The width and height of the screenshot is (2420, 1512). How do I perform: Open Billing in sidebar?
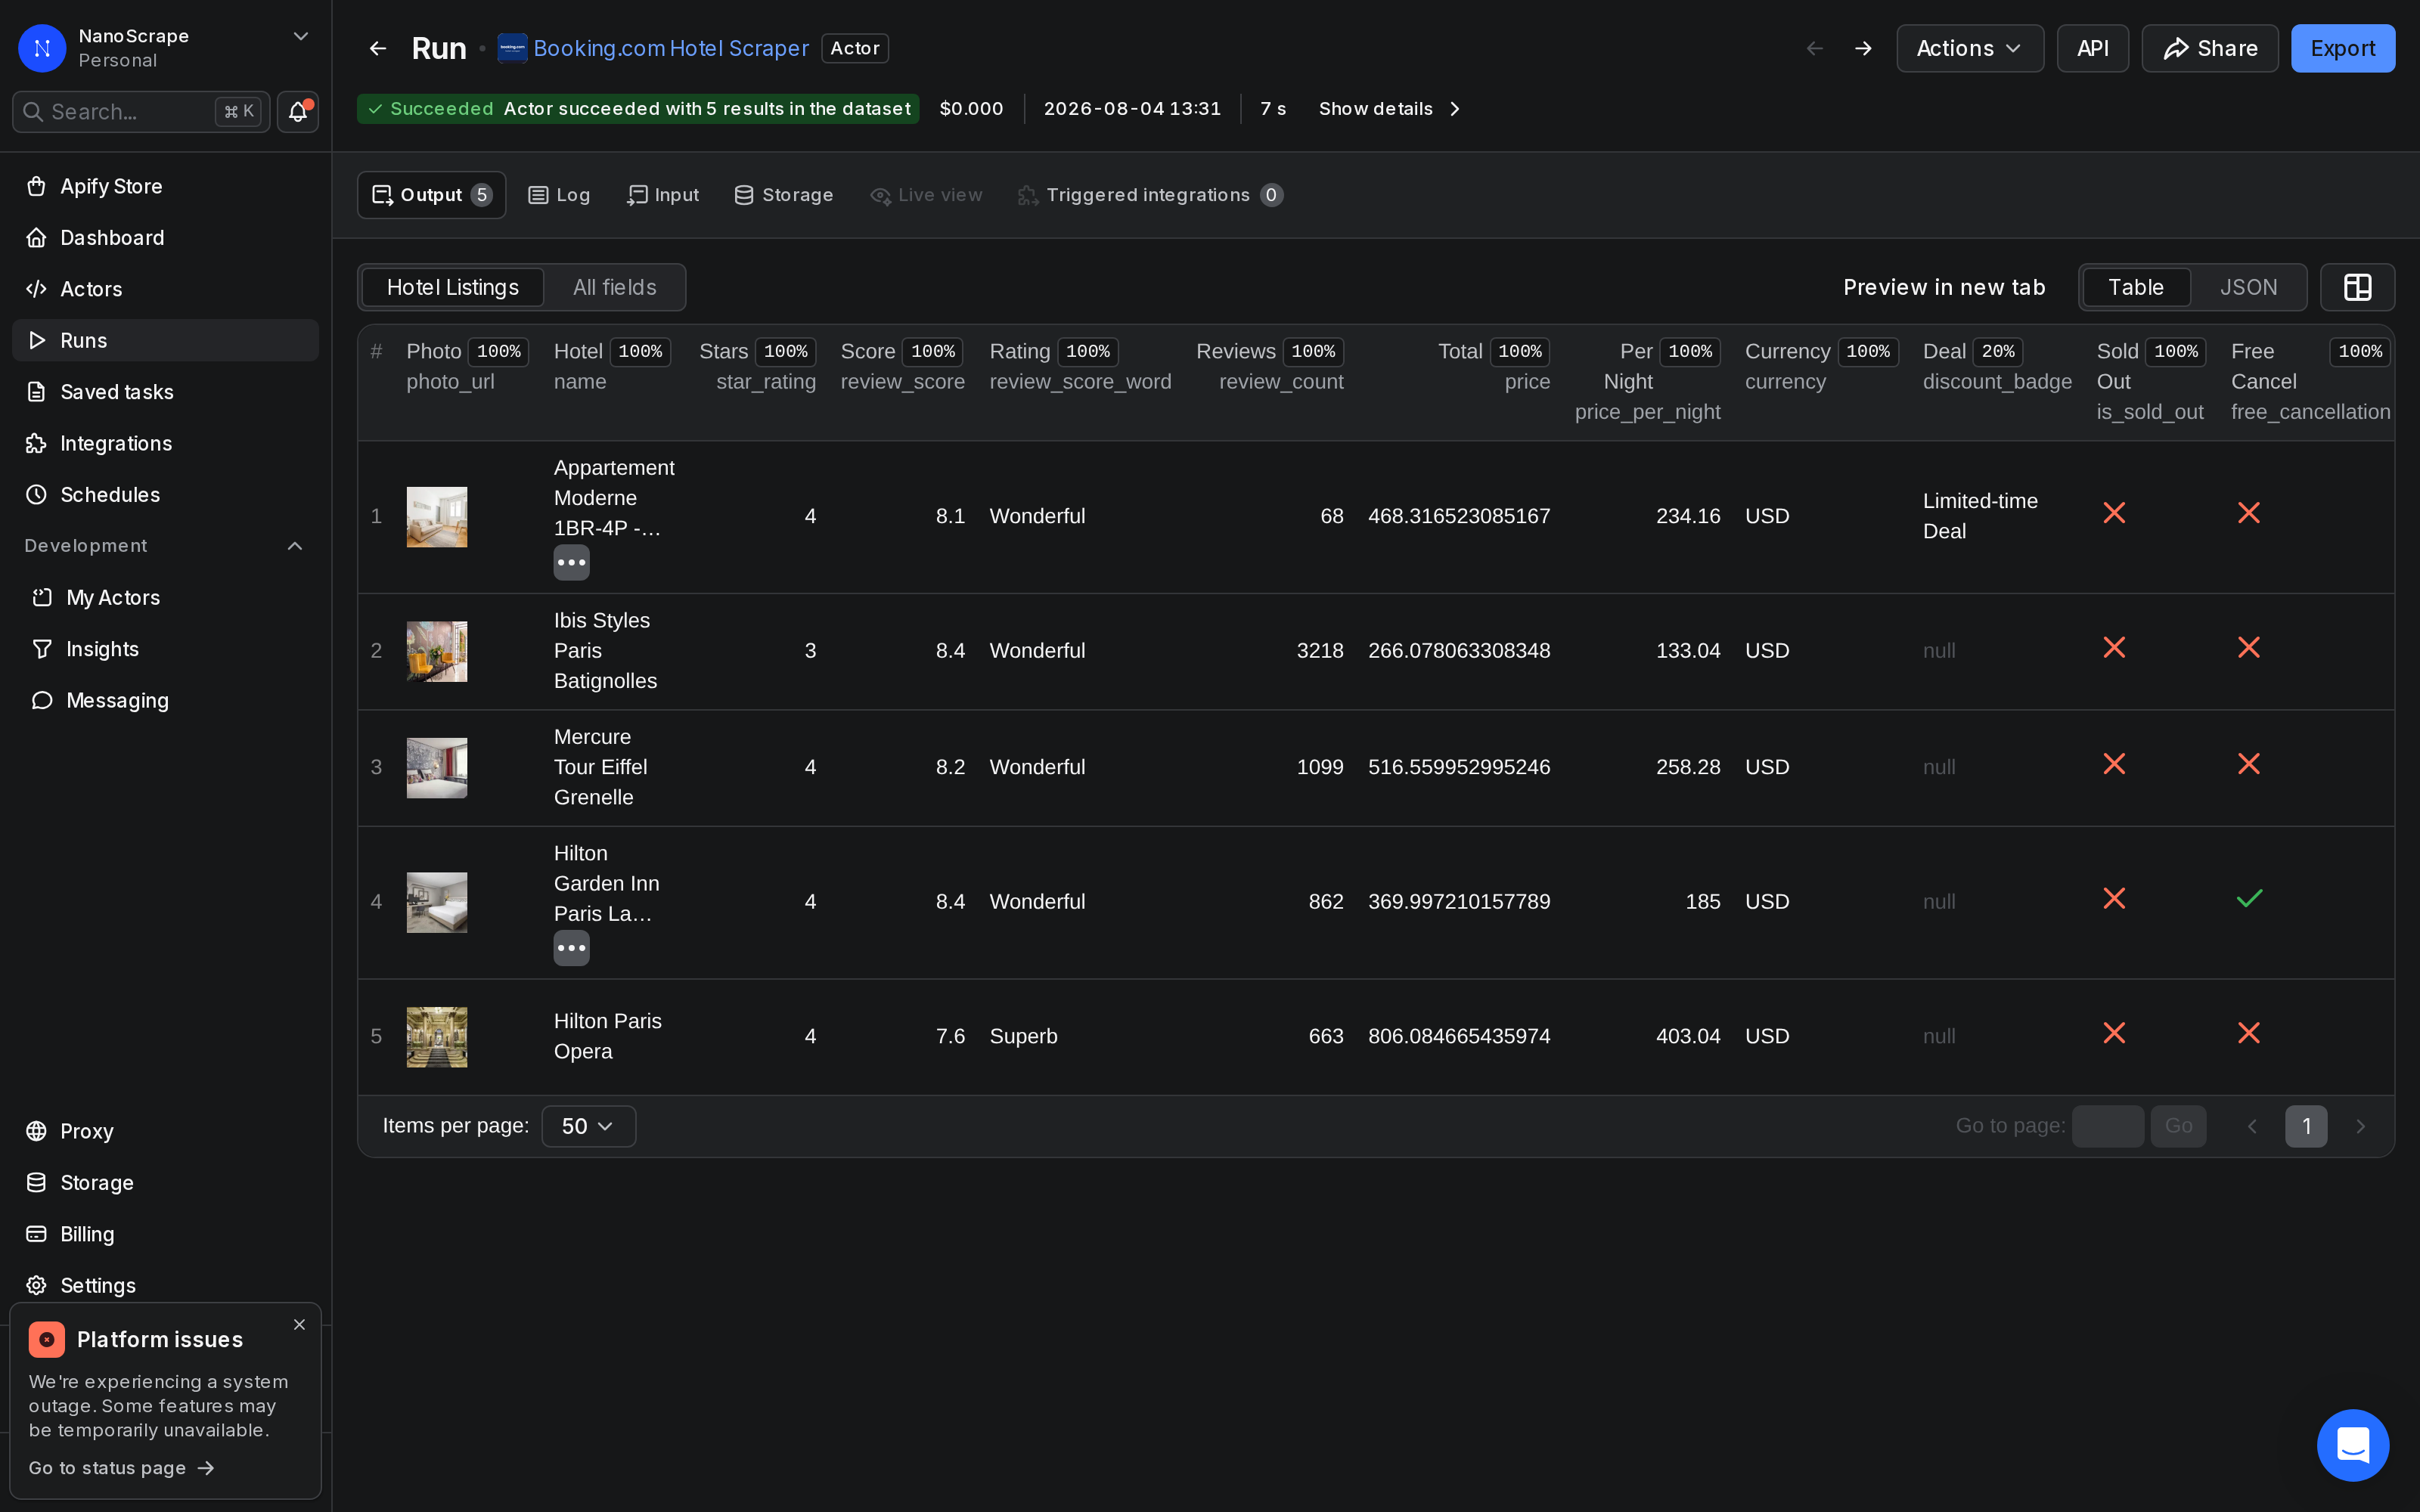tap(165, 1234)
